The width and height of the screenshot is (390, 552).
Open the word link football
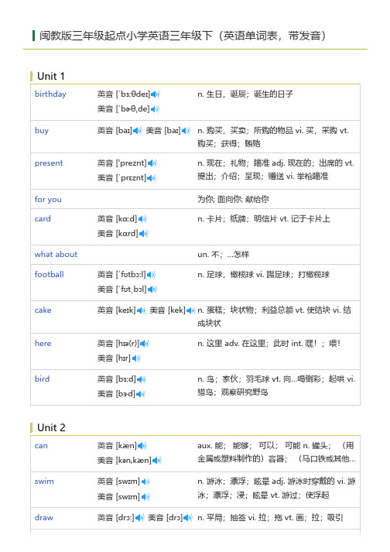pos(49,274)
